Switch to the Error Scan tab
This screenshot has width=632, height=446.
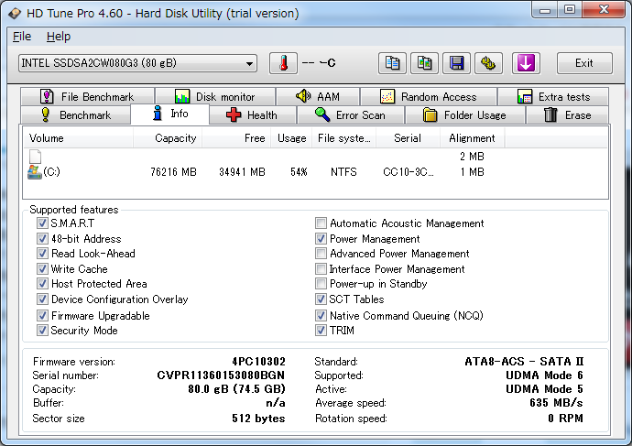click(x=351, y=115)
